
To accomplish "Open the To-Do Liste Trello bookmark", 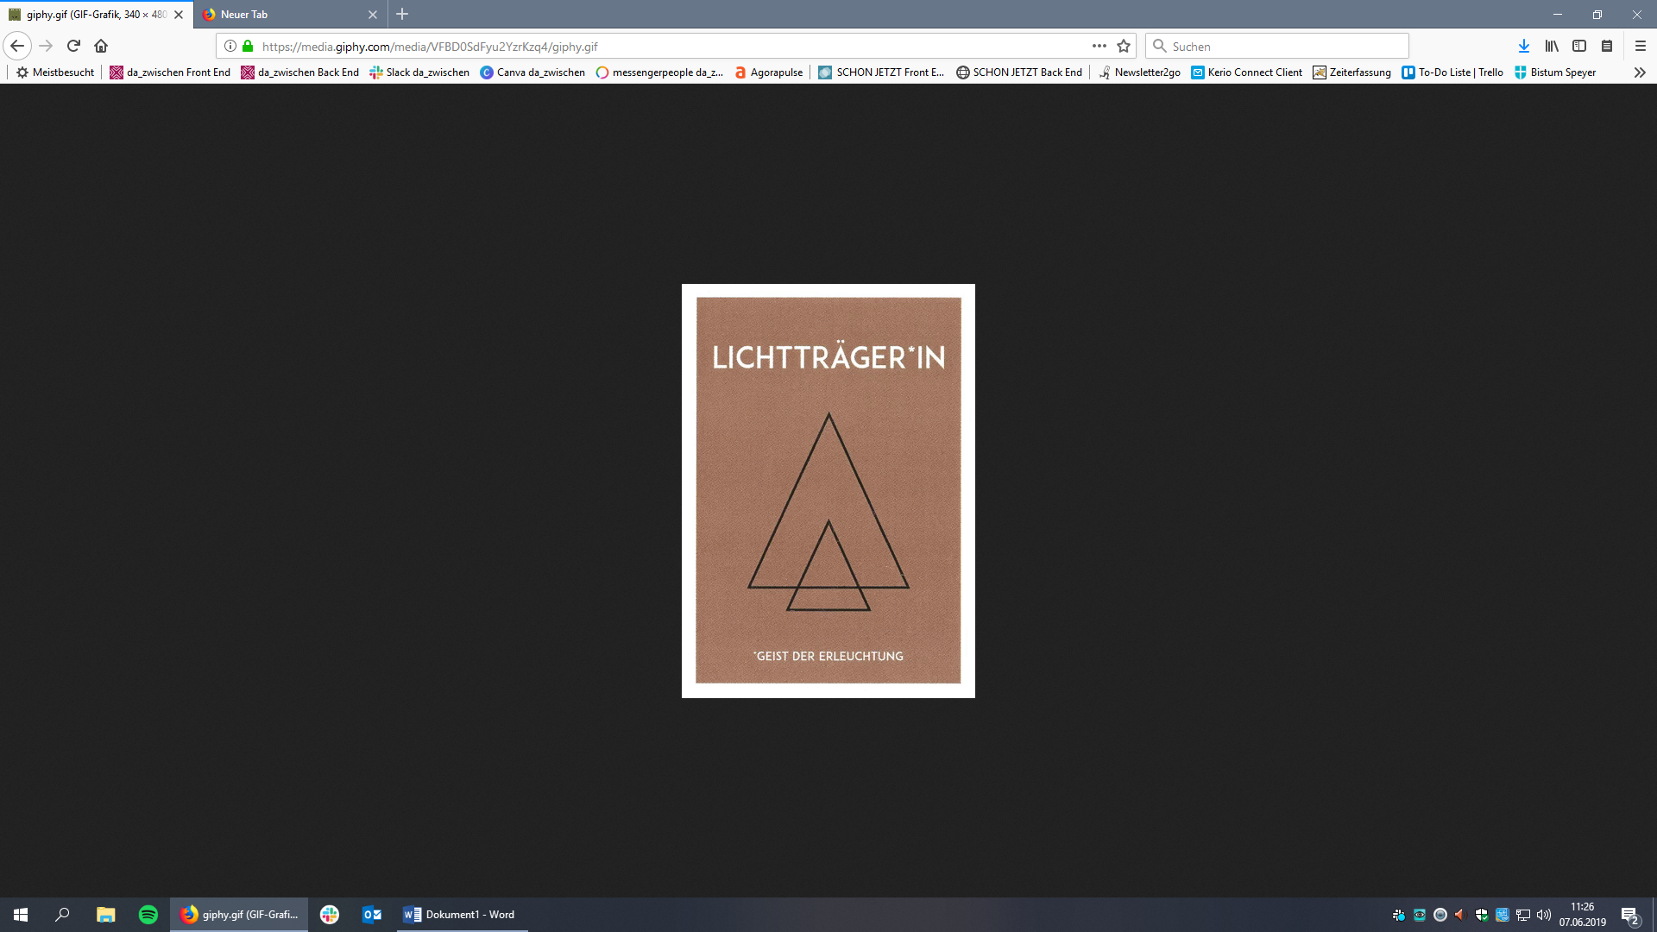I will 1452,72.
